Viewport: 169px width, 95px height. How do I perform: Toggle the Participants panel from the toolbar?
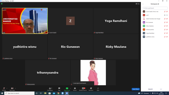(x=50, y=89)
